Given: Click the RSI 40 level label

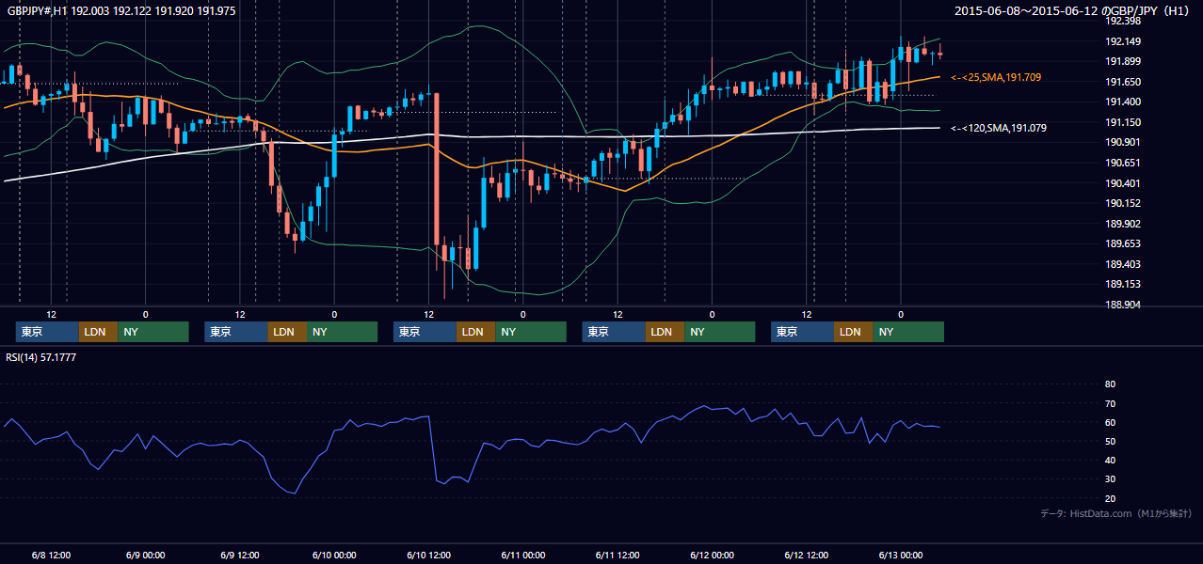Looking at the screenshot, I should (1111, 461).
